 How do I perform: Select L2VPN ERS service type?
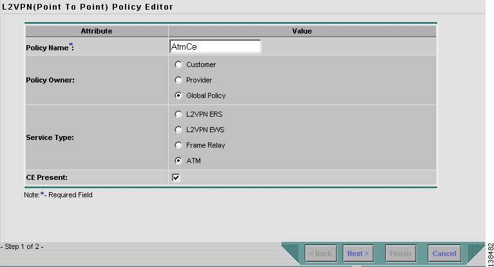[x=178, y=114]
